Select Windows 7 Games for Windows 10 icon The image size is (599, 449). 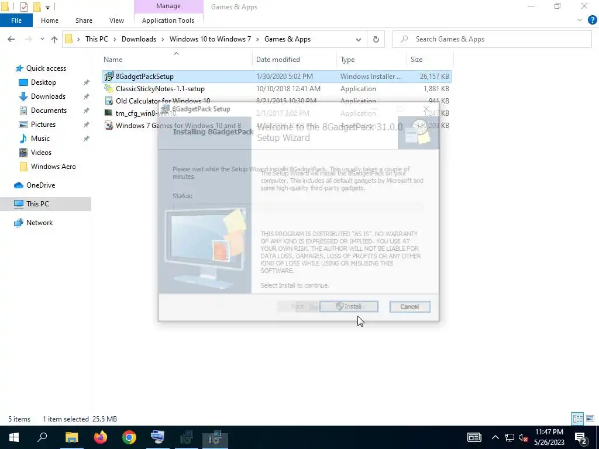click(x=109, y=125)
